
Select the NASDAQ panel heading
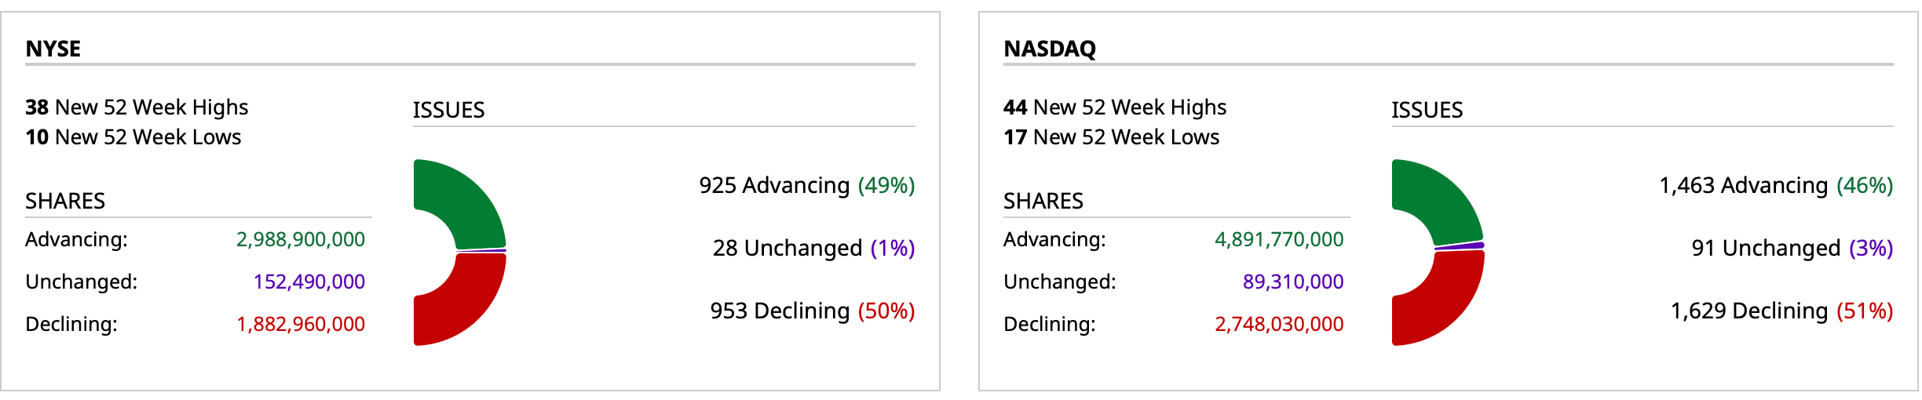pyautogui.click(x=1050, y=49)
